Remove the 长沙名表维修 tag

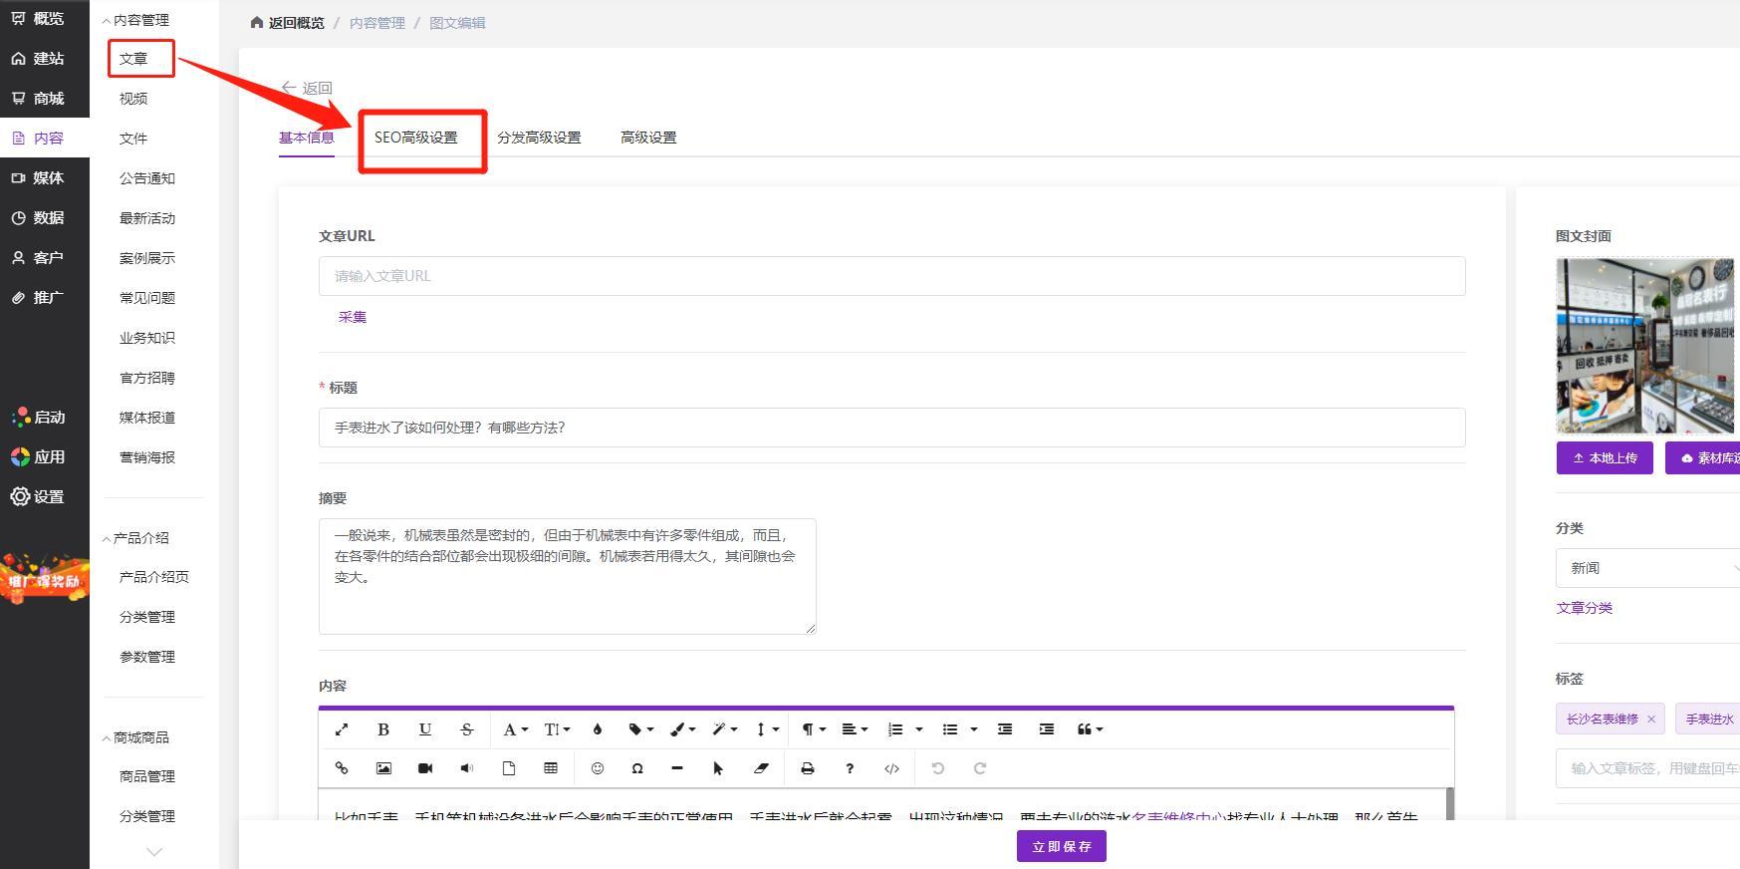coord(1651,720)
